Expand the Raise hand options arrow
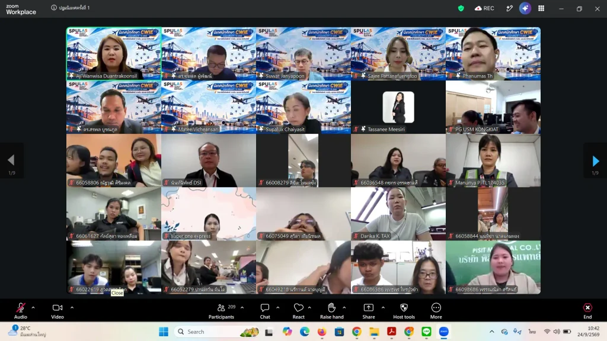607x341 pixels. pos(344,308)
